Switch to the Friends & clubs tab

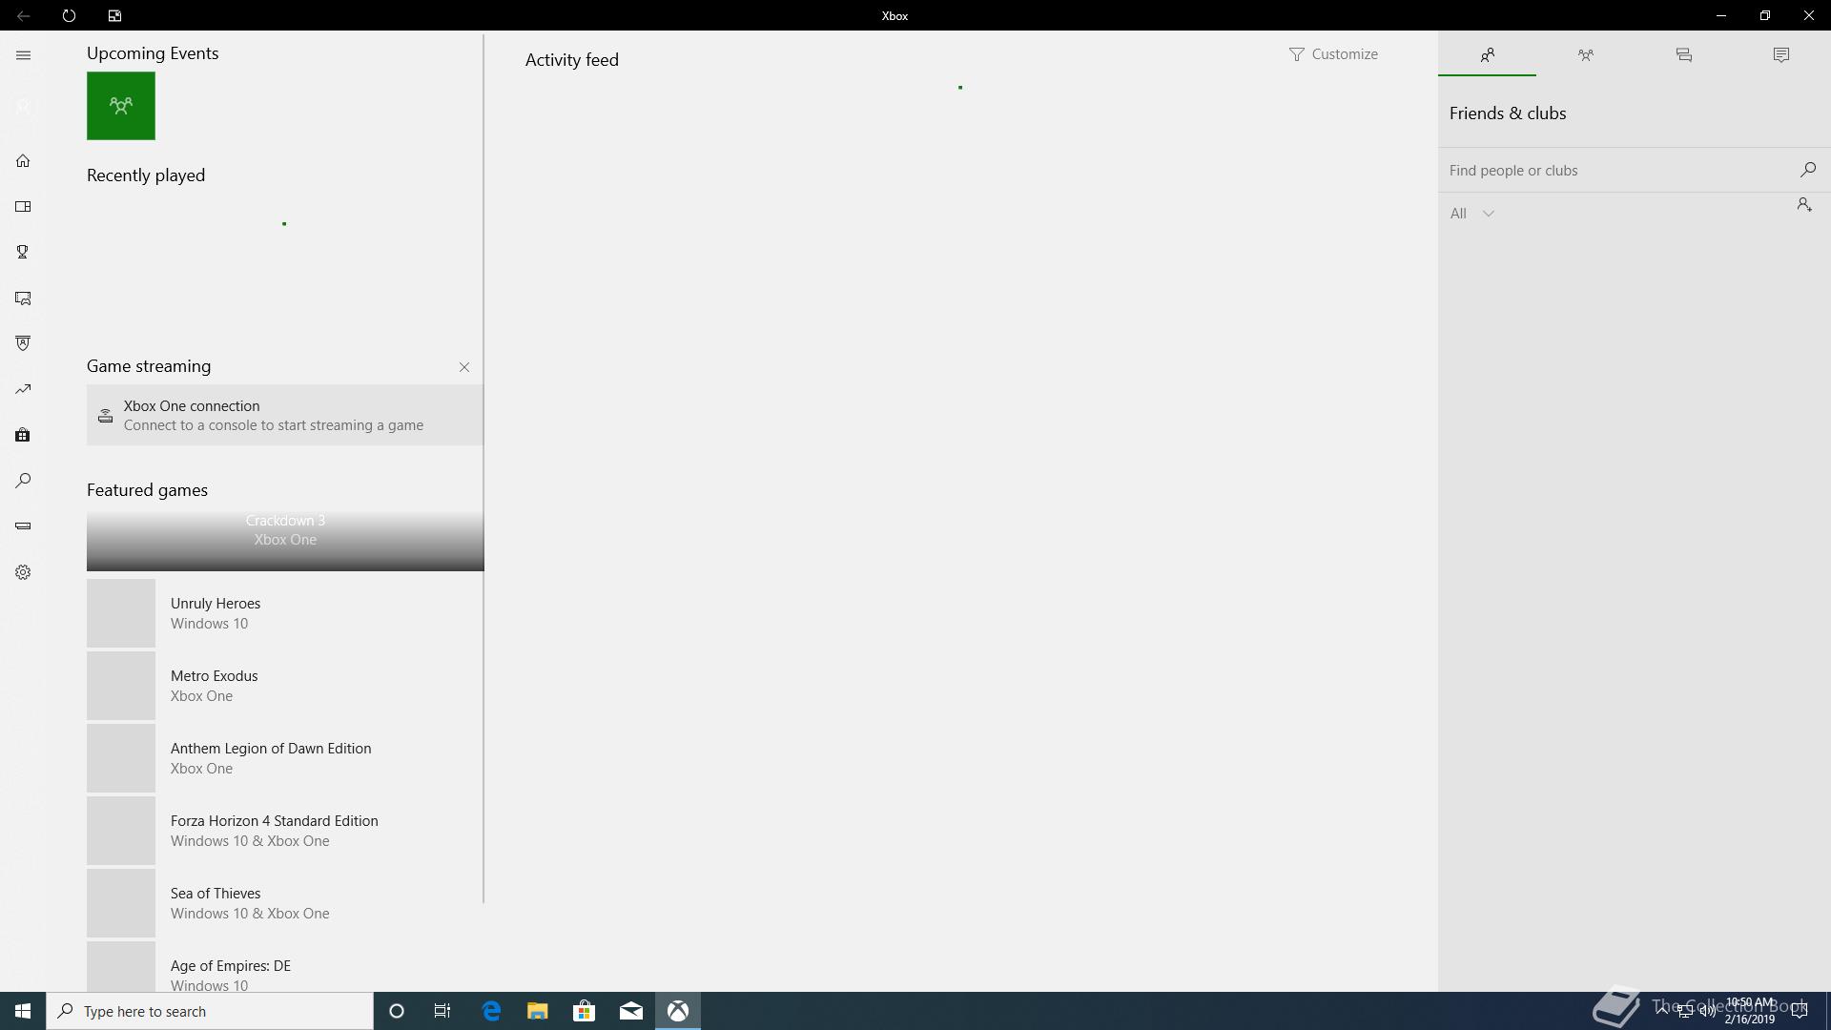[x=1487, y=55]
